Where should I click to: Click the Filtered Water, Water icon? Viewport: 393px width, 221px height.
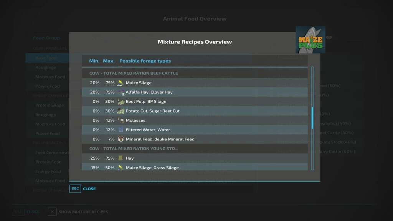point(121,130)
